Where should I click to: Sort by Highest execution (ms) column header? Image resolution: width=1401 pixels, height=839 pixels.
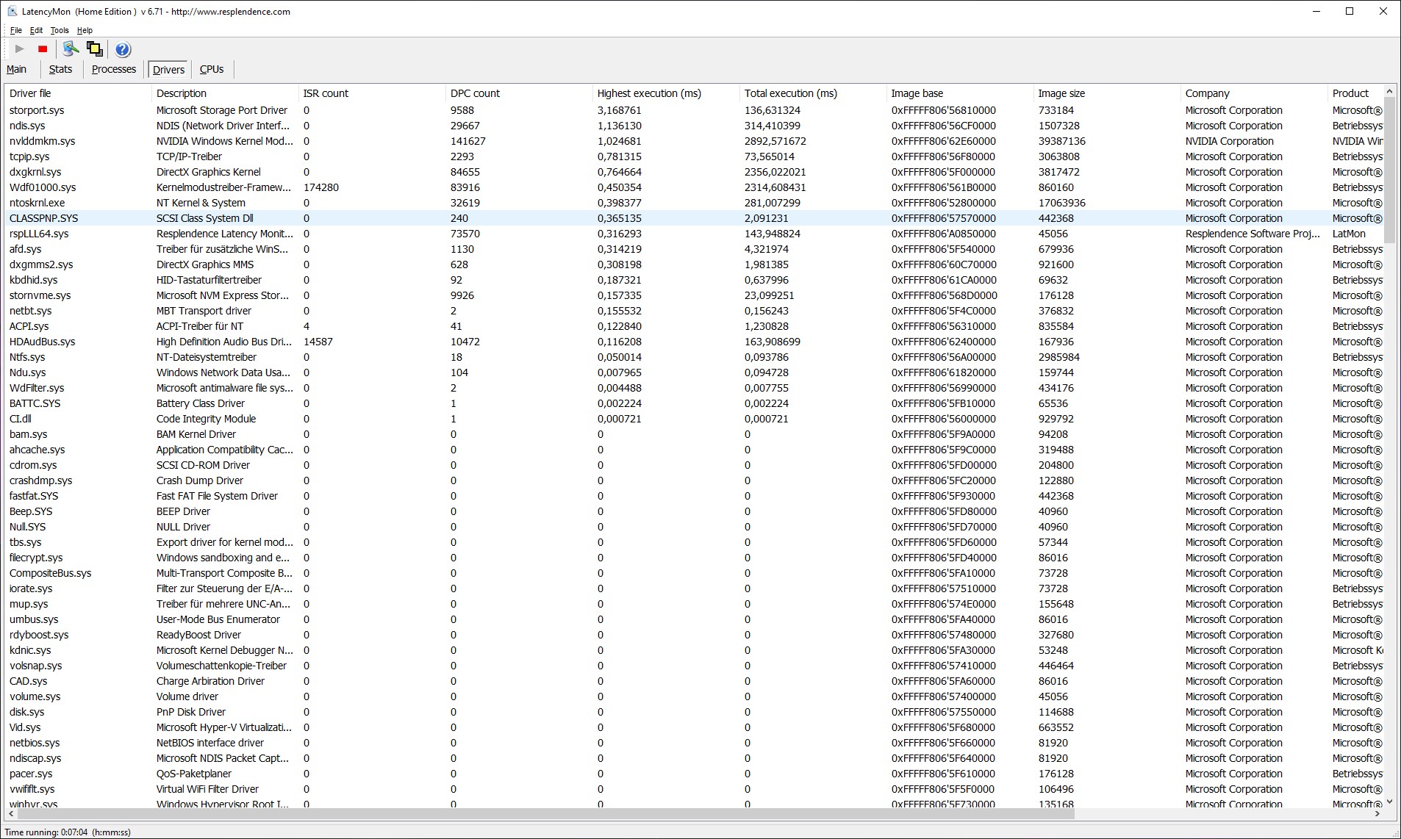649,93
